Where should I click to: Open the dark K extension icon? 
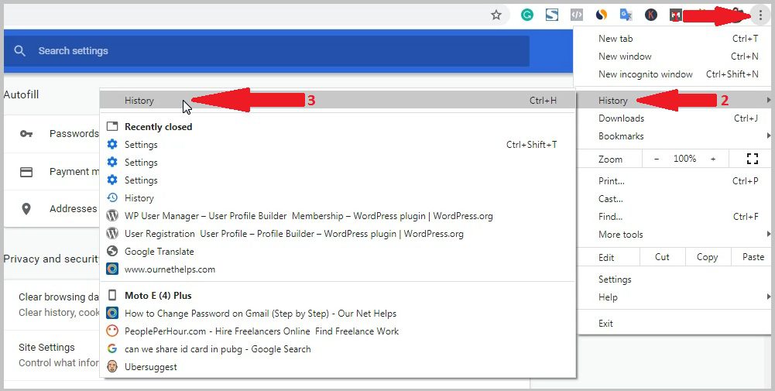651,15
